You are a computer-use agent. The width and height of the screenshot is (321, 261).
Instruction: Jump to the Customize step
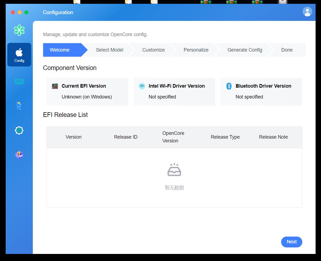coord(153,50)
